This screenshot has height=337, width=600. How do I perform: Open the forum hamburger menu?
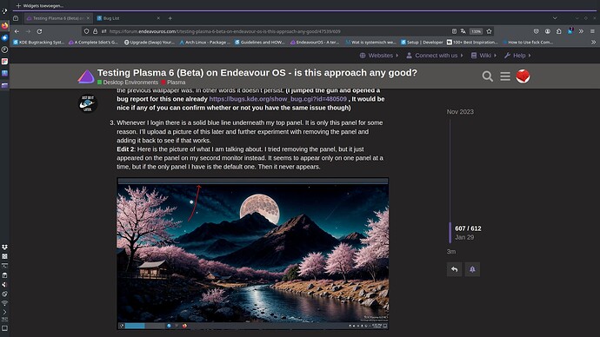(505, 76)
